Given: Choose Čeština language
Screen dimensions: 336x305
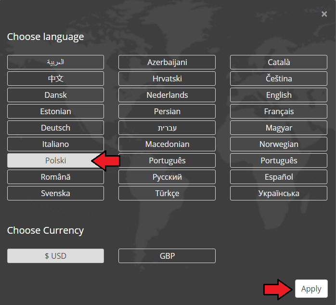Looking at the screenshot, I should [279, 79].
